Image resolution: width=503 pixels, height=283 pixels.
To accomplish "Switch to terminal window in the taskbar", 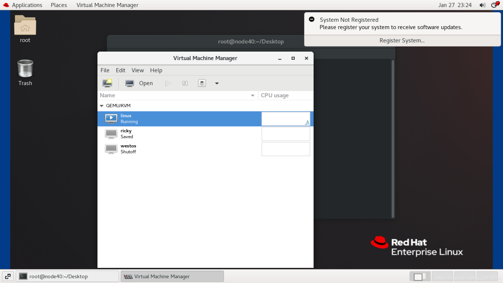I will (67, 276).
